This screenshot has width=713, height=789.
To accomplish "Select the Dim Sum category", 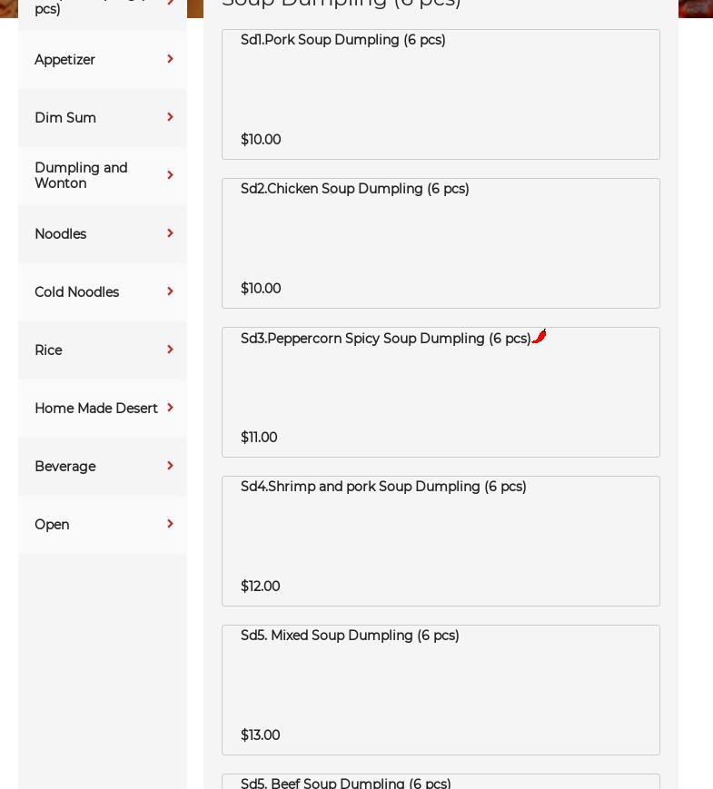I will tap(65, 118).
